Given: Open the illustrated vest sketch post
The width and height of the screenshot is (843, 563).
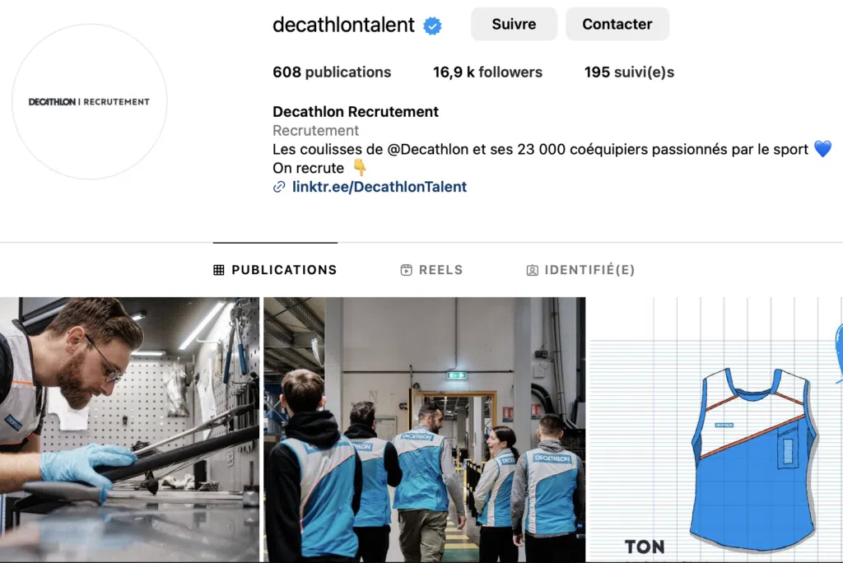Looking at the screenshot, I should 716,430.
